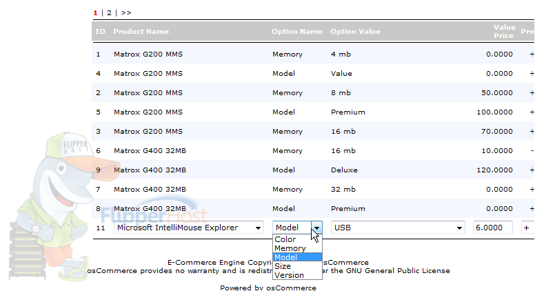Select option value Deluxe

(344, 170)
